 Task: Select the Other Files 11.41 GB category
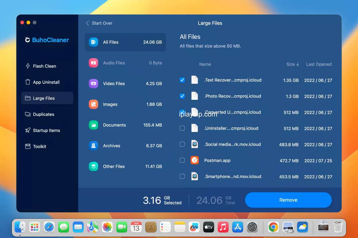[x=126, y=166]
